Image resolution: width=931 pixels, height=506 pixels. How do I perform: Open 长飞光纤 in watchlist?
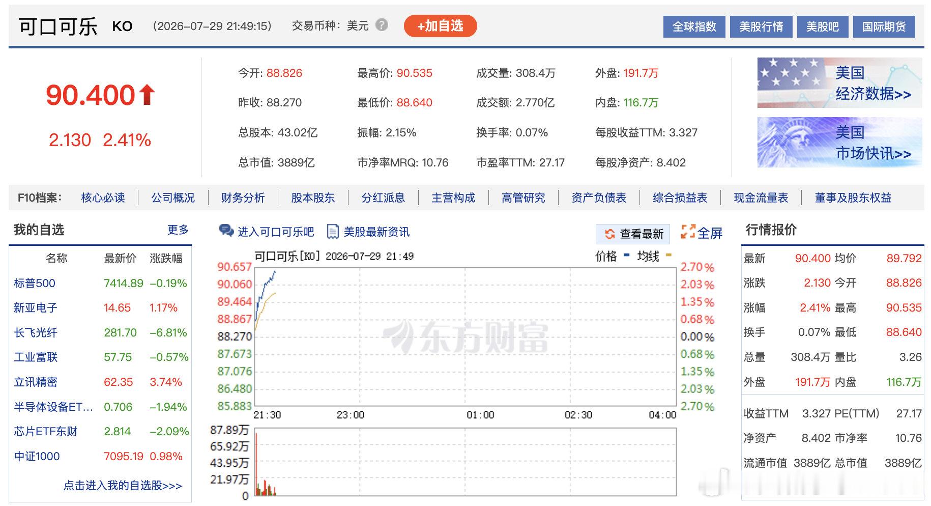click(36, 332)
